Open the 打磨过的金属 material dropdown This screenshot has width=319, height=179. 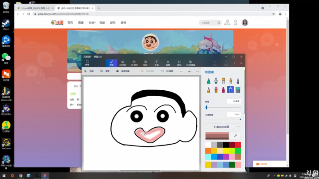pyautogui.click(x=223, y=126)
